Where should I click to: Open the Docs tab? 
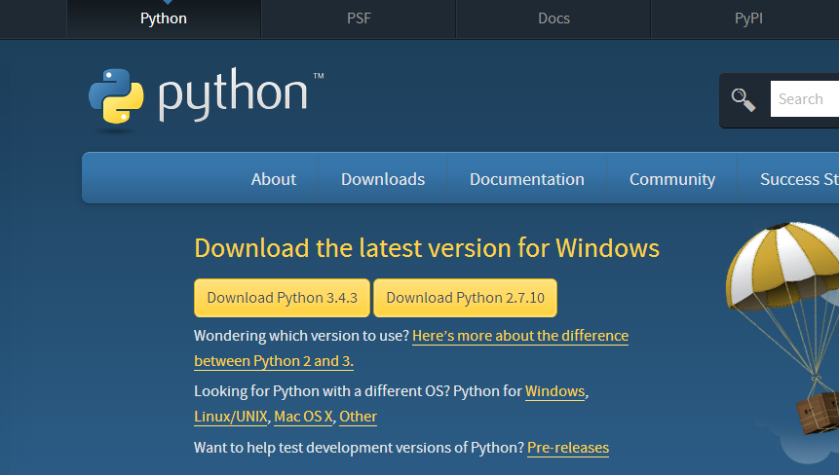[x=553, y=18]
